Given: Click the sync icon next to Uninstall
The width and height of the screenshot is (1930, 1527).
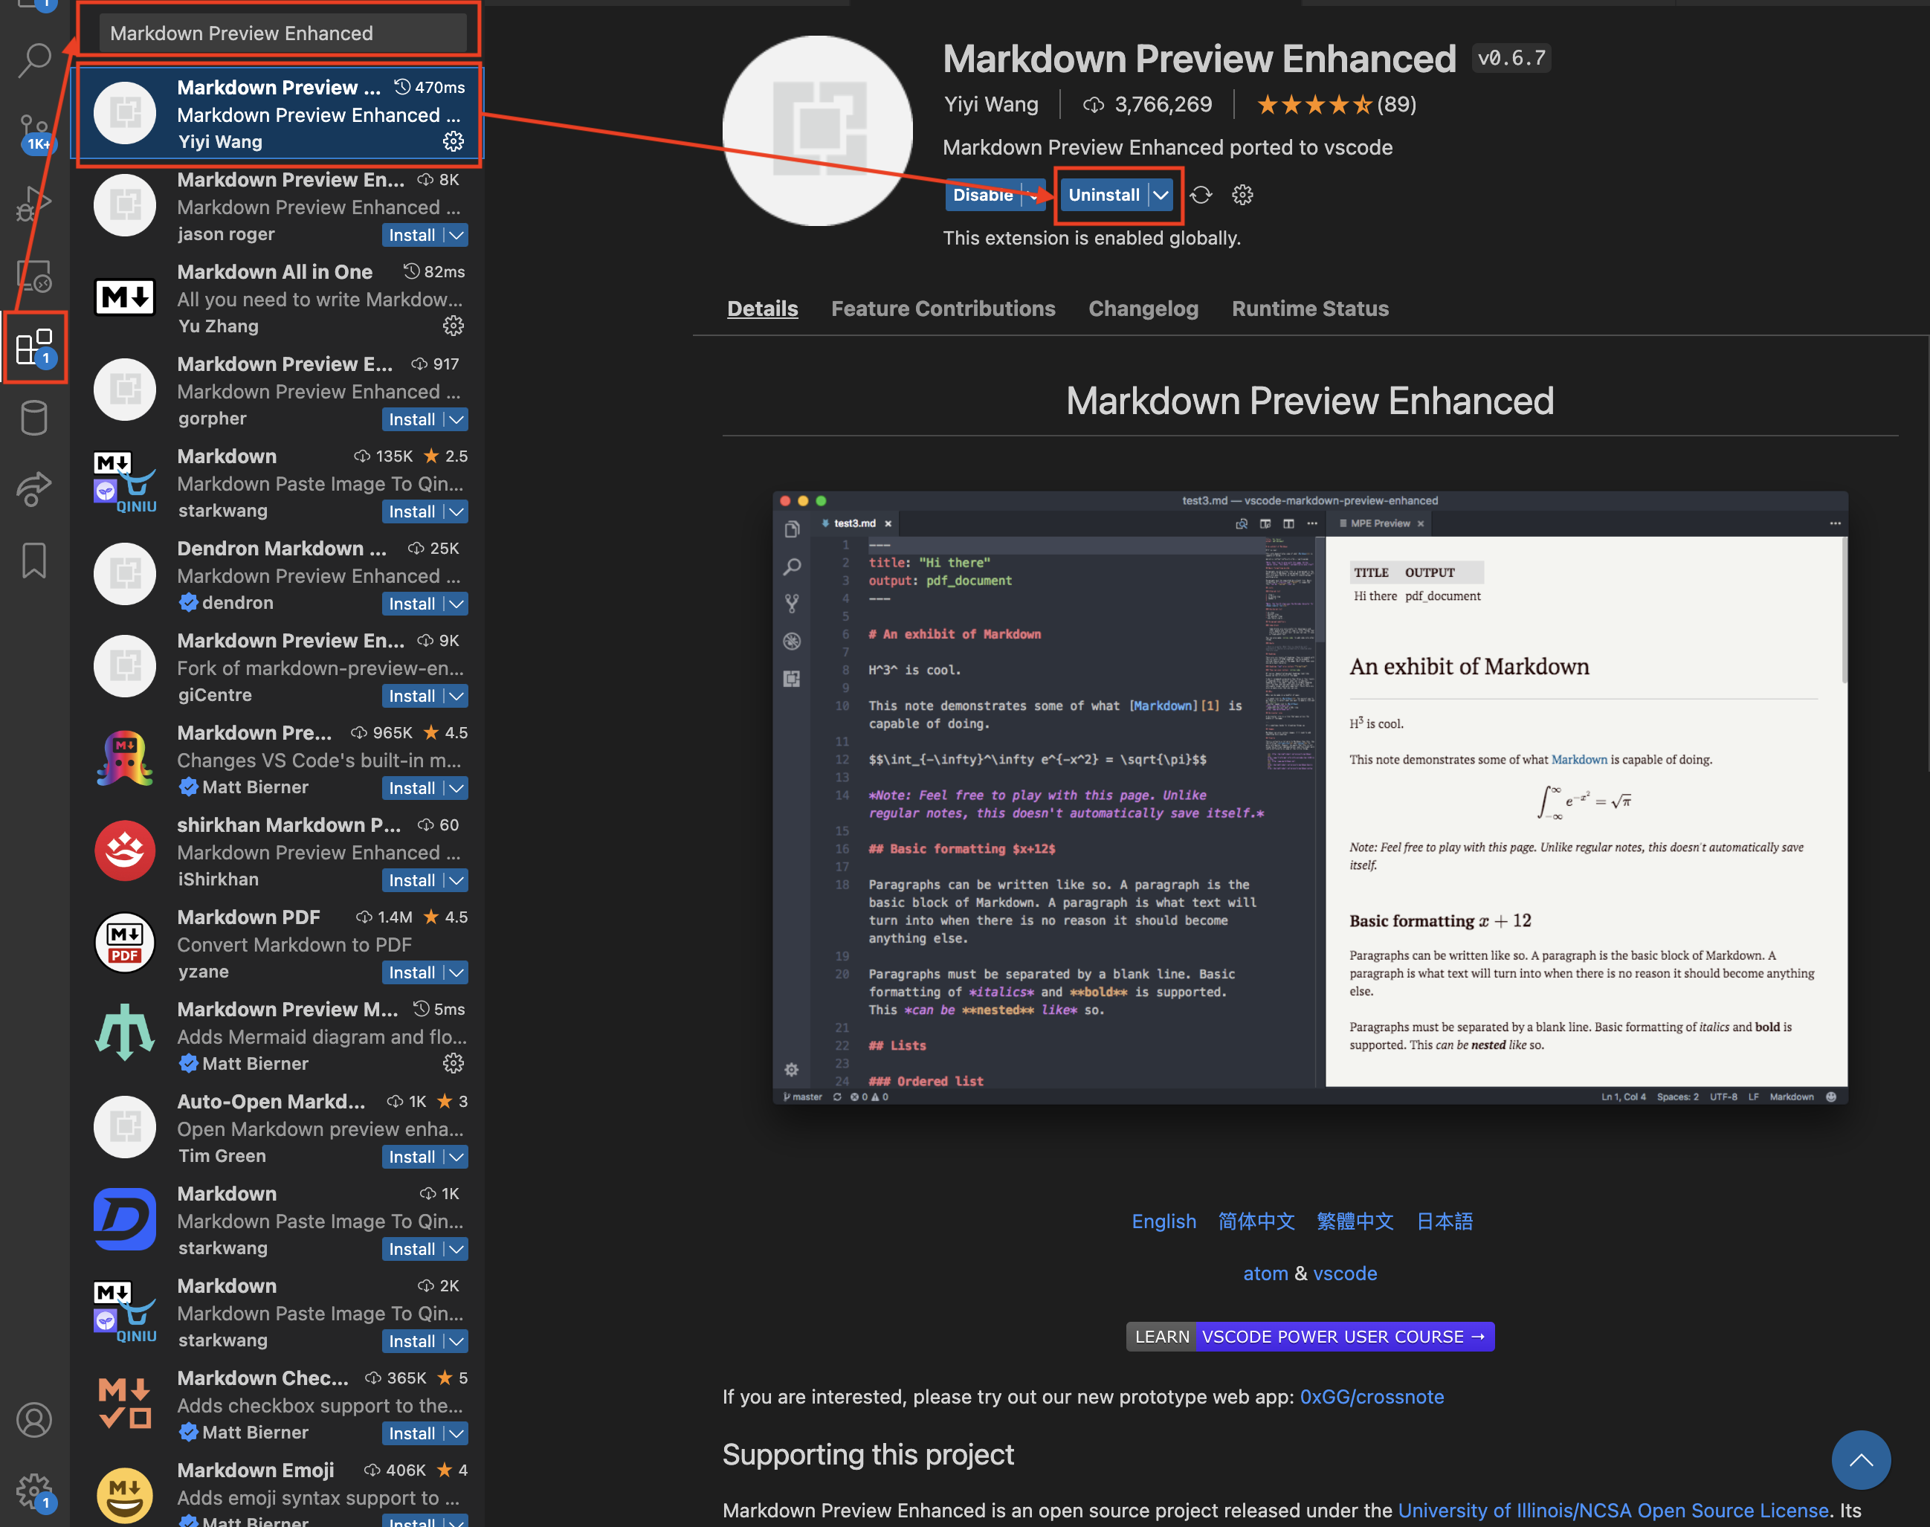Looking at the screenshot, I should (x=1201, y=195).
